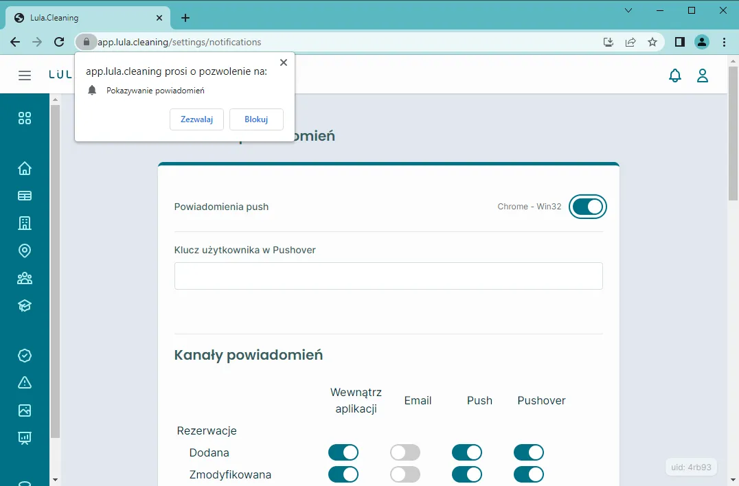Image resolution: width=739 pixels, height=486 pixels.
Task: Toggle Push for Zmodyfikowana reservation
Action: coord(466,474)
